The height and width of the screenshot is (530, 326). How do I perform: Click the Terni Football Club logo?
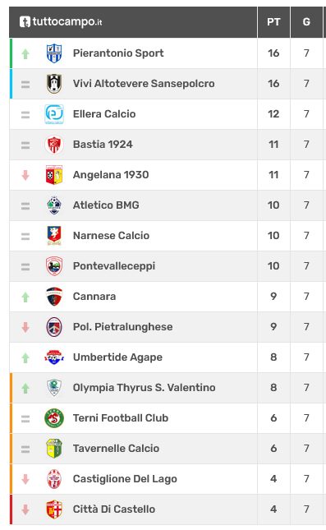(54, 418)
